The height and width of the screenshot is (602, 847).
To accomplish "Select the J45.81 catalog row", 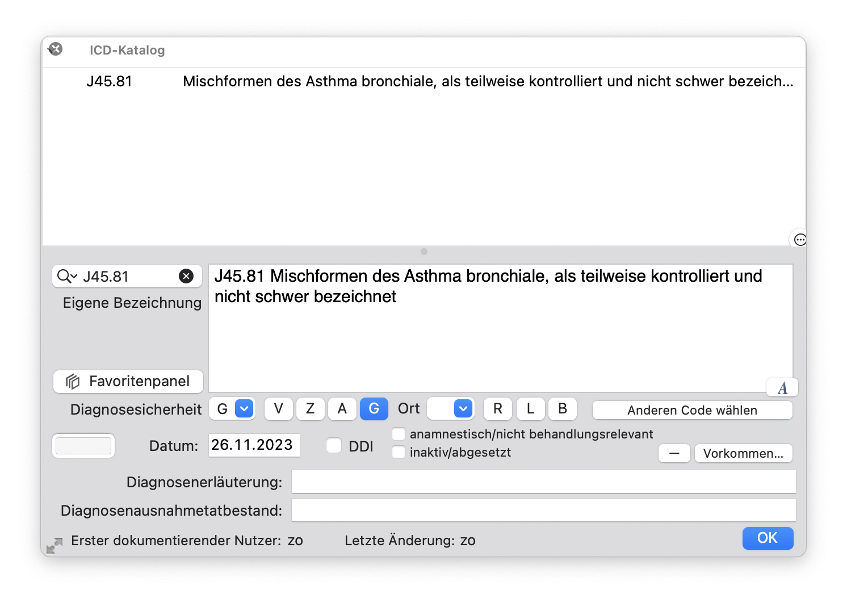I will tap(424, 81).
